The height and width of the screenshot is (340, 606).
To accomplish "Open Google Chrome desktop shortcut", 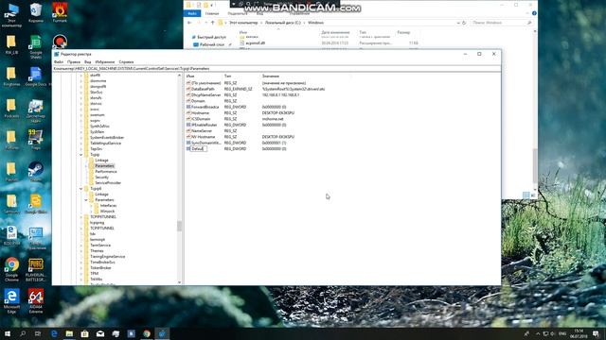I will [11, 269].
